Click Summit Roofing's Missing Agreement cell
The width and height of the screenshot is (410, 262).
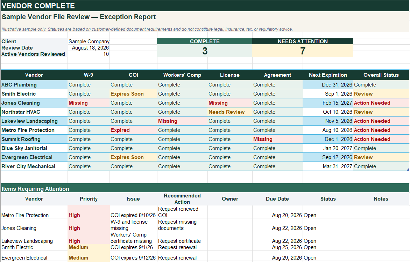277,139
